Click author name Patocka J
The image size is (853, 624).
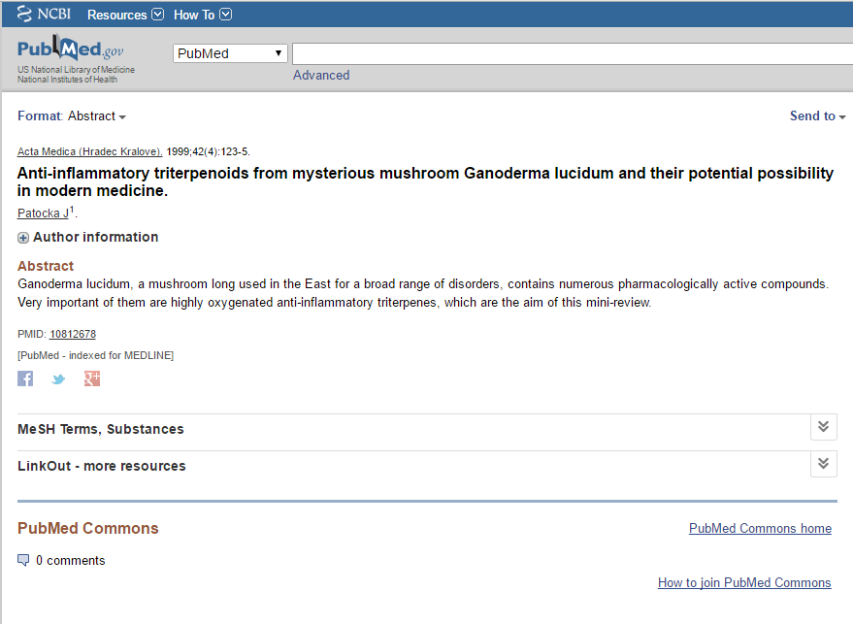(x=43, y=213)
